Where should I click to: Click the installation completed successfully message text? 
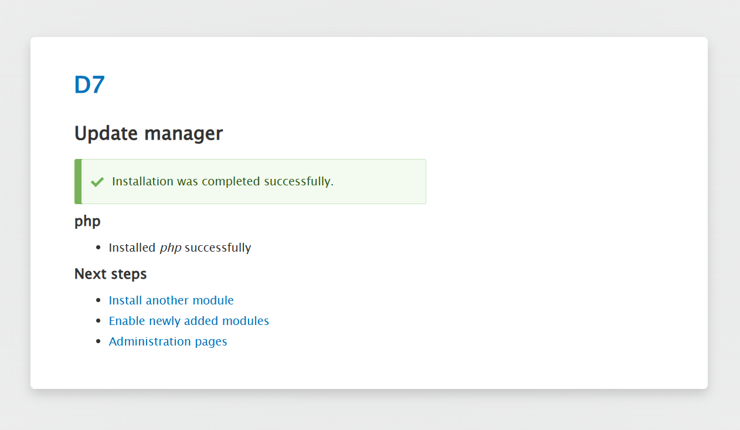coord(222,181)
